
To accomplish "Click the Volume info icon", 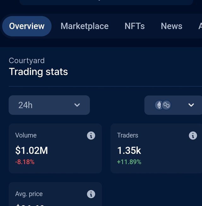I will (x=91, y=136).
